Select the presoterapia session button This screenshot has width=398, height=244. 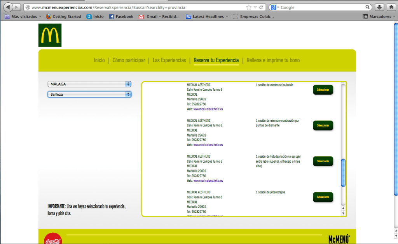323,197
